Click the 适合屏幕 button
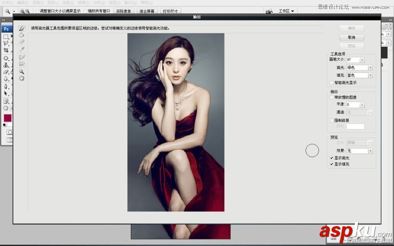Image resolution: width=394 pixels, height=246 pixels. [147, 11]
